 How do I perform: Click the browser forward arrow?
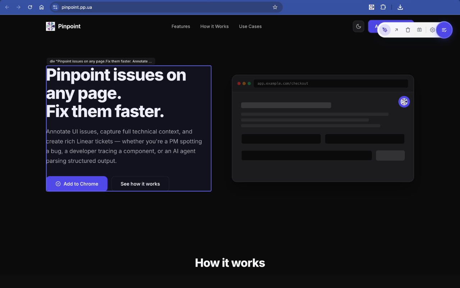[x=18, y=7]
